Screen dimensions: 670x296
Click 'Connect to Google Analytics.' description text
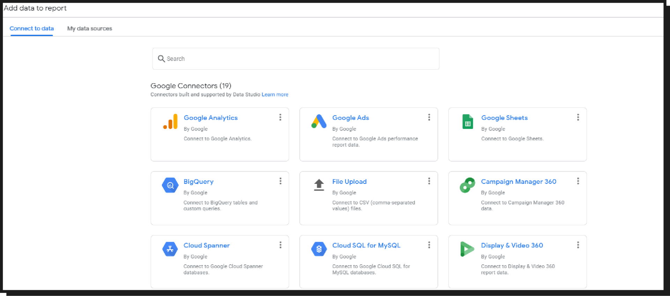[x=217, y=139]
